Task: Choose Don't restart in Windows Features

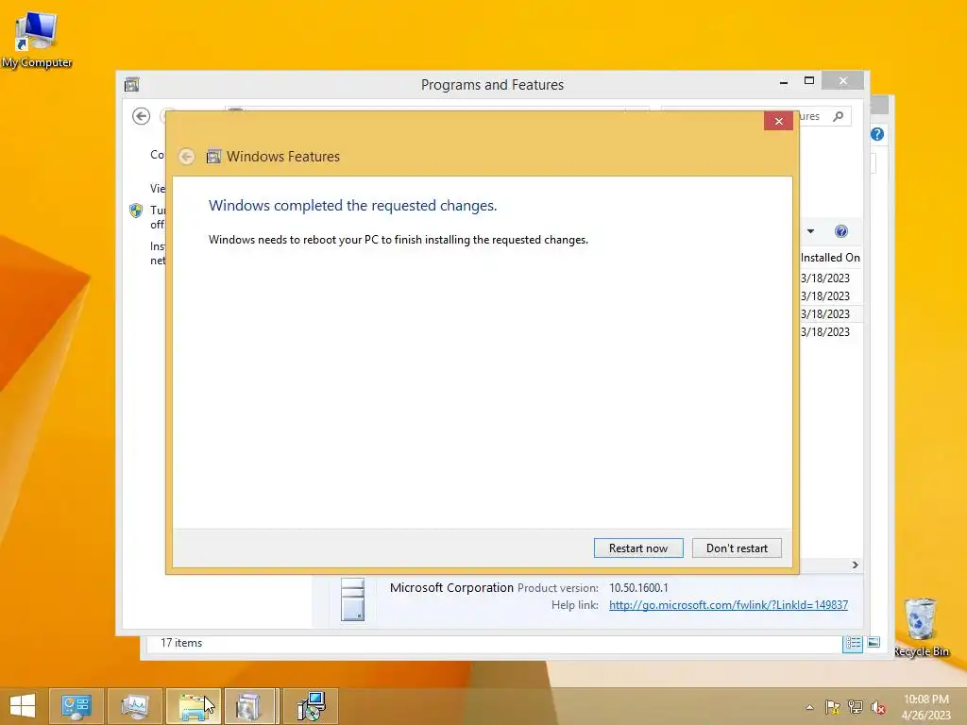Action: (737, 548)
